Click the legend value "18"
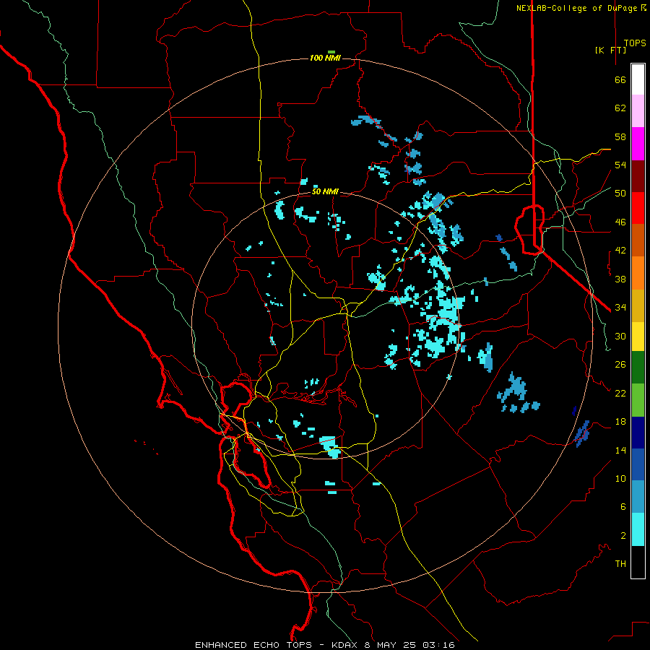The image size is (650, 650). pos(620,422)
